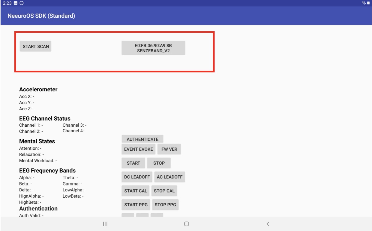The width and height of the screenshot is (372, 231).
Task: Tap the AC LEADOFF button
Action: 169,177
